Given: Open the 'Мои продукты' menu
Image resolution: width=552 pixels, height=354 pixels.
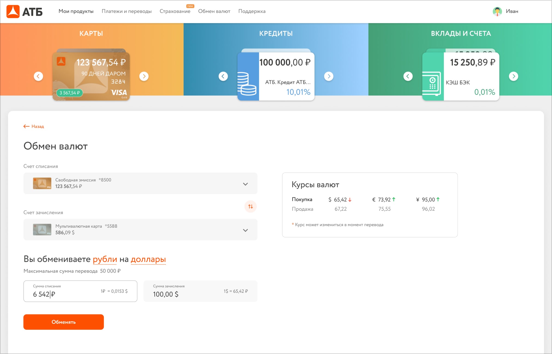Looking at the screenshot, I should coord(76,11).
